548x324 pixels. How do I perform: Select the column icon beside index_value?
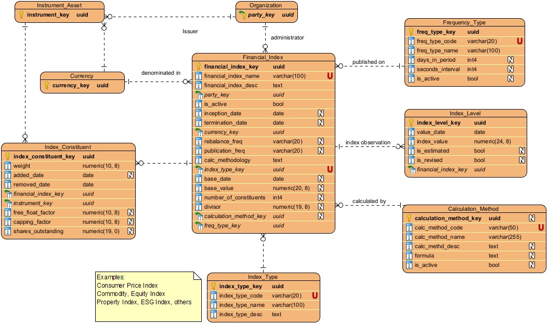point(411,142)
